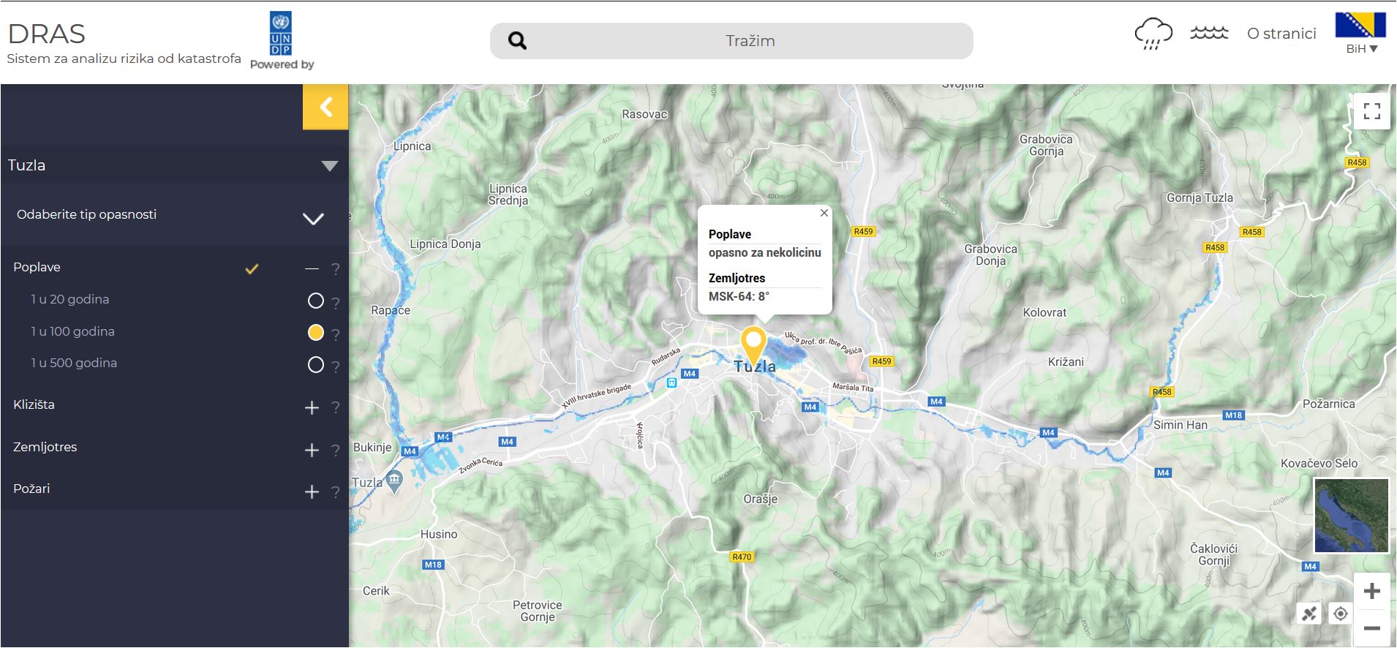Close the Poplave info popup
The image size is (1397, 648).
coord(824,213)
